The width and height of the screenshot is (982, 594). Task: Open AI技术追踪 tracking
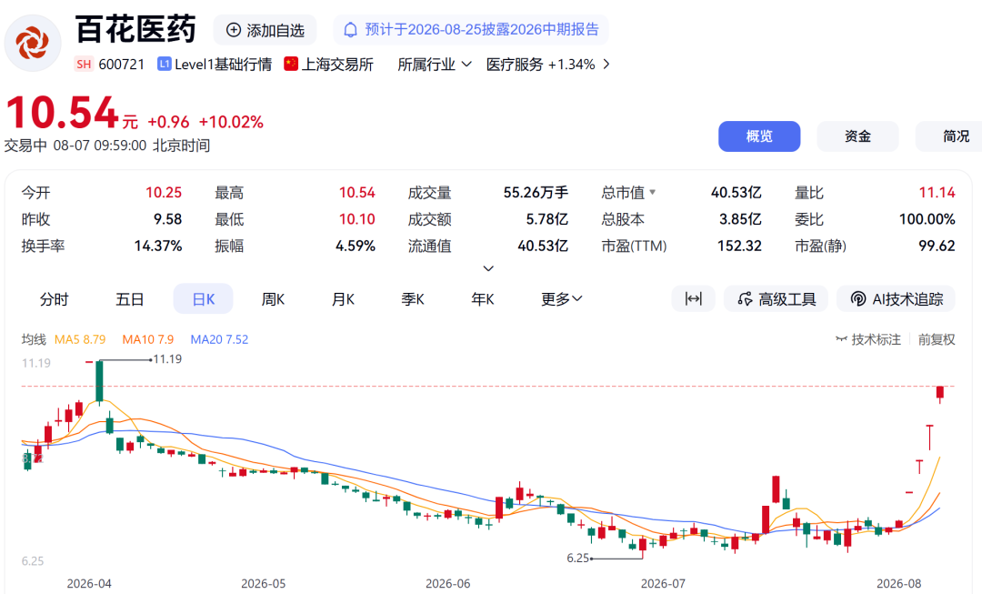pos(896,299)
